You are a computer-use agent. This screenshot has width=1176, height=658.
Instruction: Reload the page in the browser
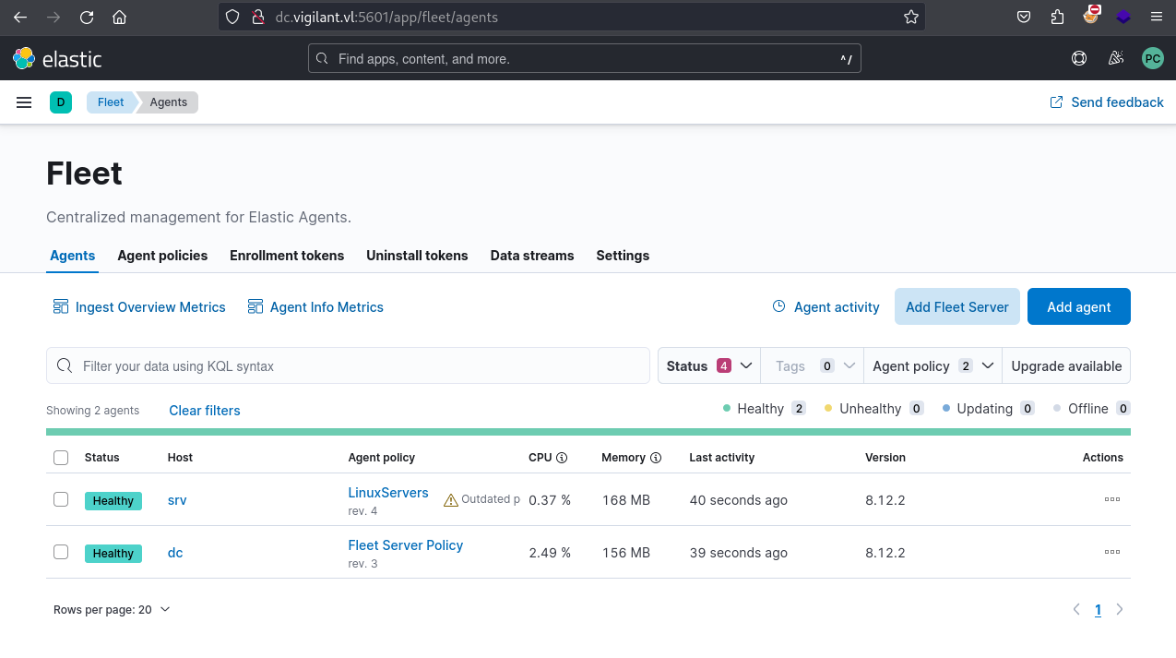click(87, 17)
